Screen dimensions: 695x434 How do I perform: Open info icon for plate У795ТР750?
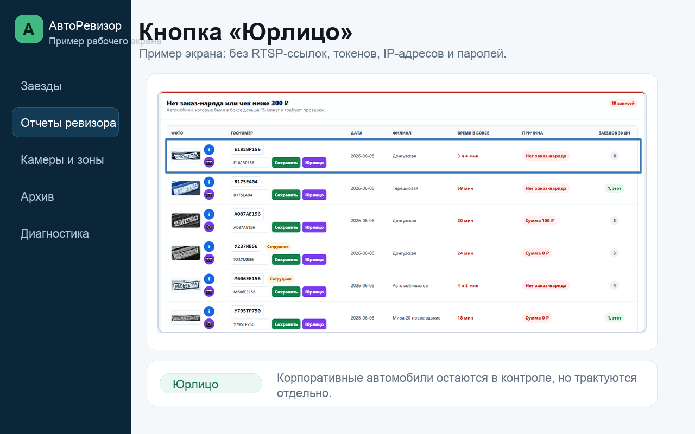tap(209, 311)
